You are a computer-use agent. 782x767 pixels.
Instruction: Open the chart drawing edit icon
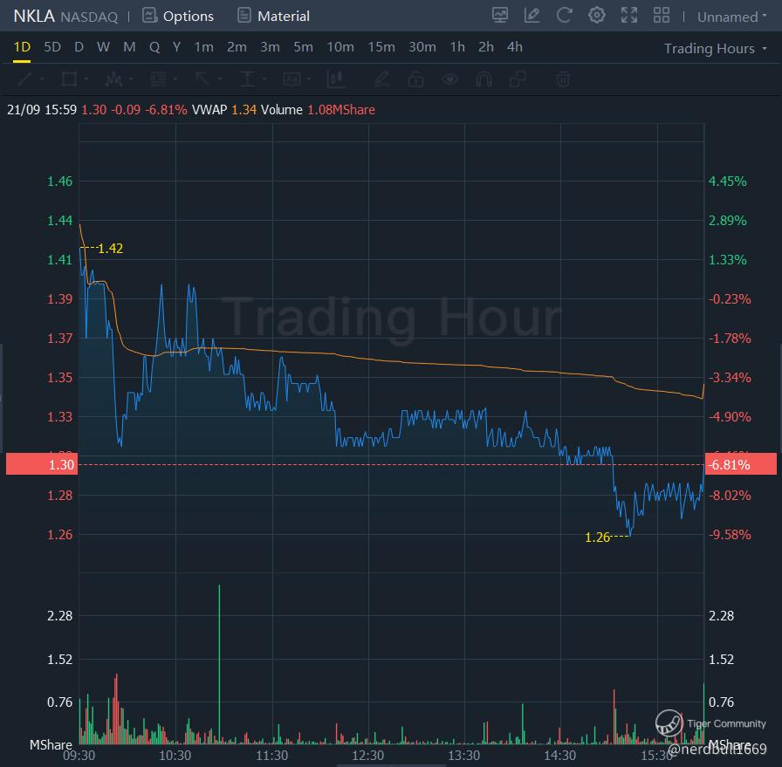coord(532,16)
